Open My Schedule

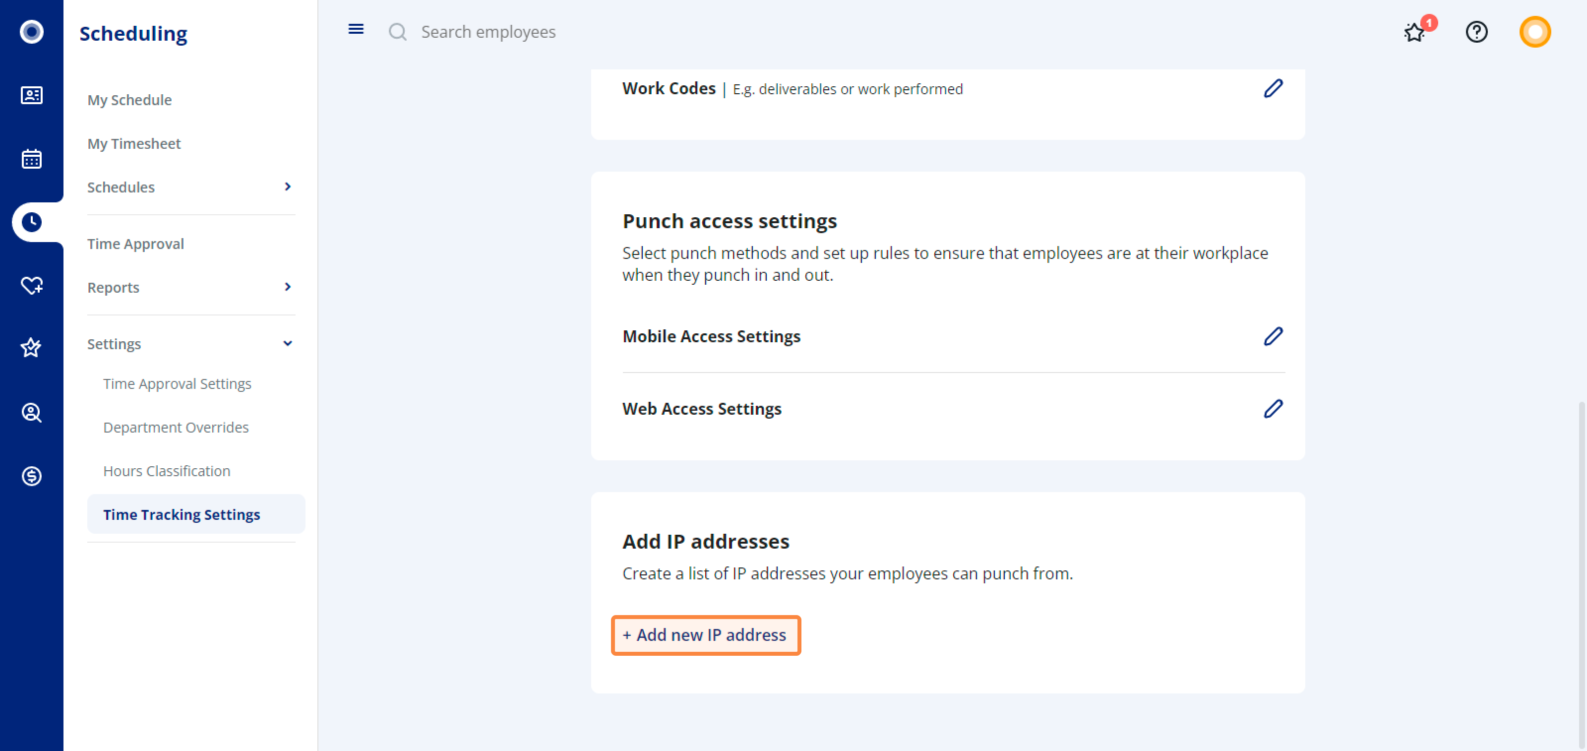129,100
